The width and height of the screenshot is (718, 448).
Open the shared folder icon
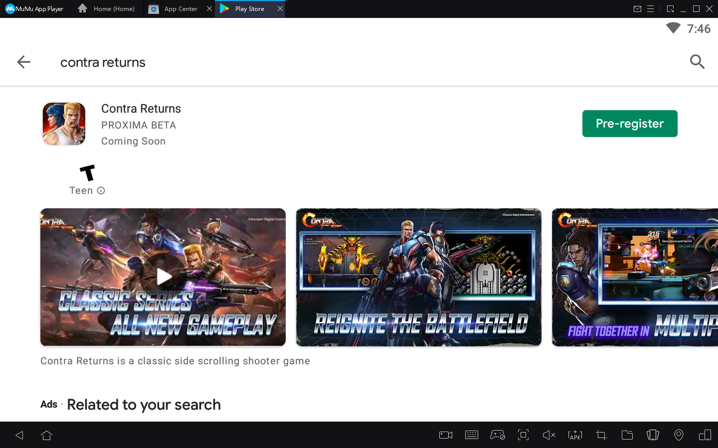[627, 435]
